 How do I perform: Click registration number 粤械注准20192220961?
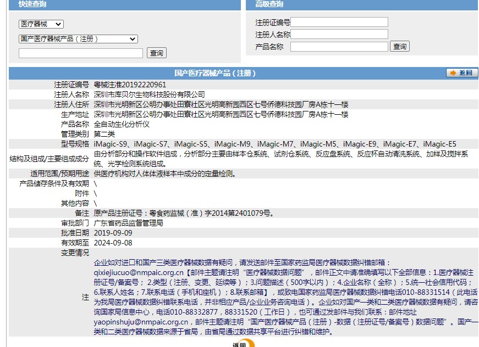[130, 85]
